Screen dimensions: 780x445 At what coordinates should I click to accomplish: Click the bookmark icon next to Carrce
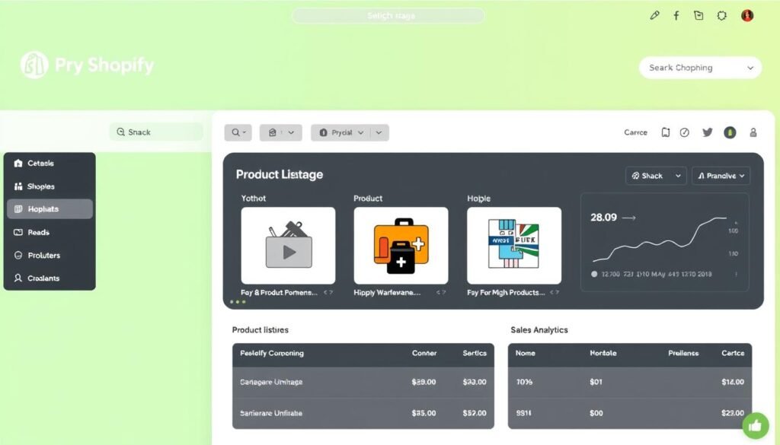click(x=666, y=132)
